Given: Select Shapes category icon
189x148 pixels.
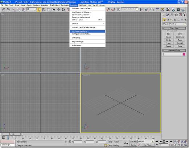Looking at the screenshot, I should 168,20.
